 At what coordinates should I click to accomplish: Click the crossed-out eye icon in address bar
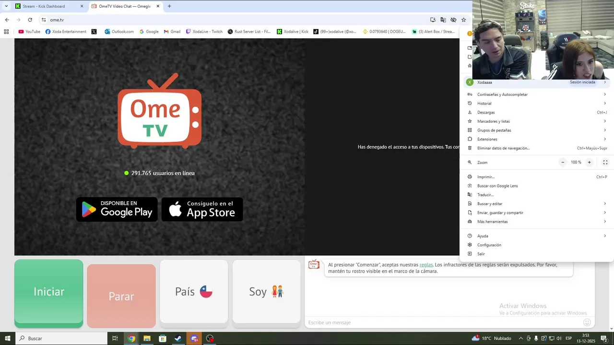[453, 20]
